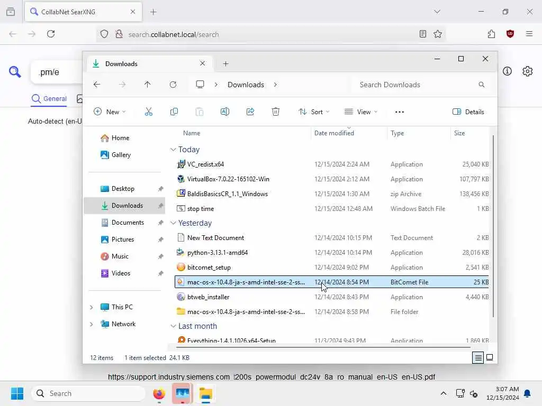The width and height of the screenshot is (542, 406).
Task: Select the CollabNet SearXNG browser tab
Action: [83, 12]
